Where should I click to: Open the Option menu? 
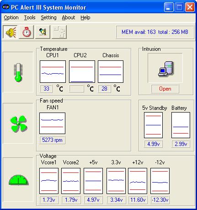[x=11, y=17]
